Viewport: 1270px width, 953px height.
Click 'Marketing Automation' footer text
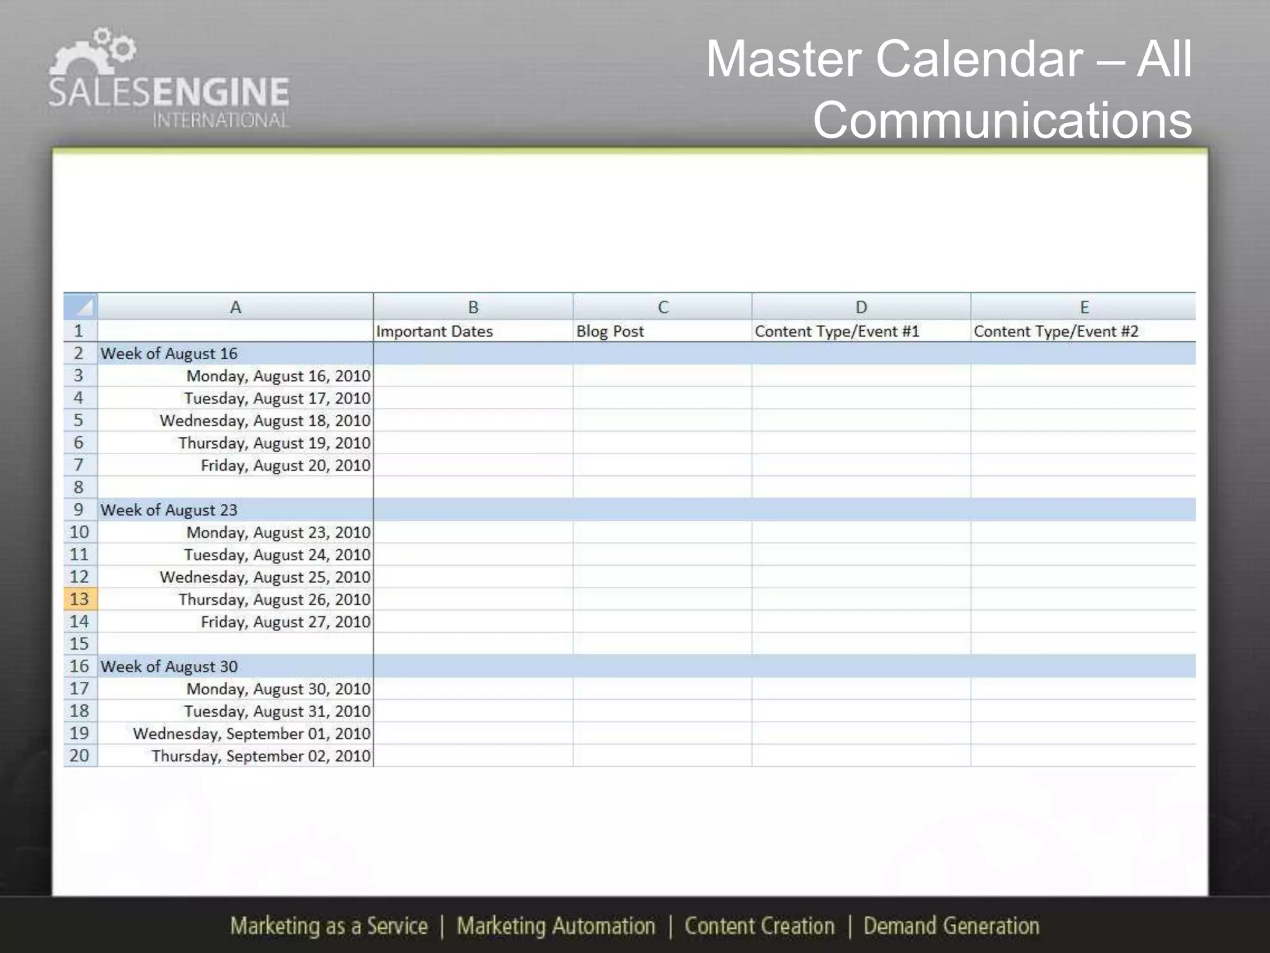click(556, 926)
